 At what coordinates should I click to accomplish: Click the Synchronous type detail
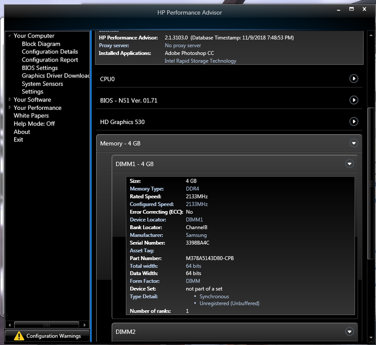[214, 297]
